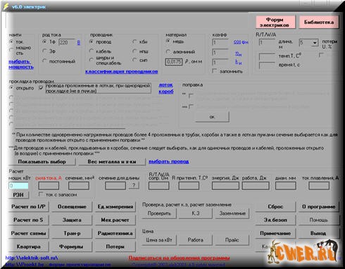This screenshot has width=345, height=269.
Task: Choose the 3ф current type radio
Action: point(44,51)
